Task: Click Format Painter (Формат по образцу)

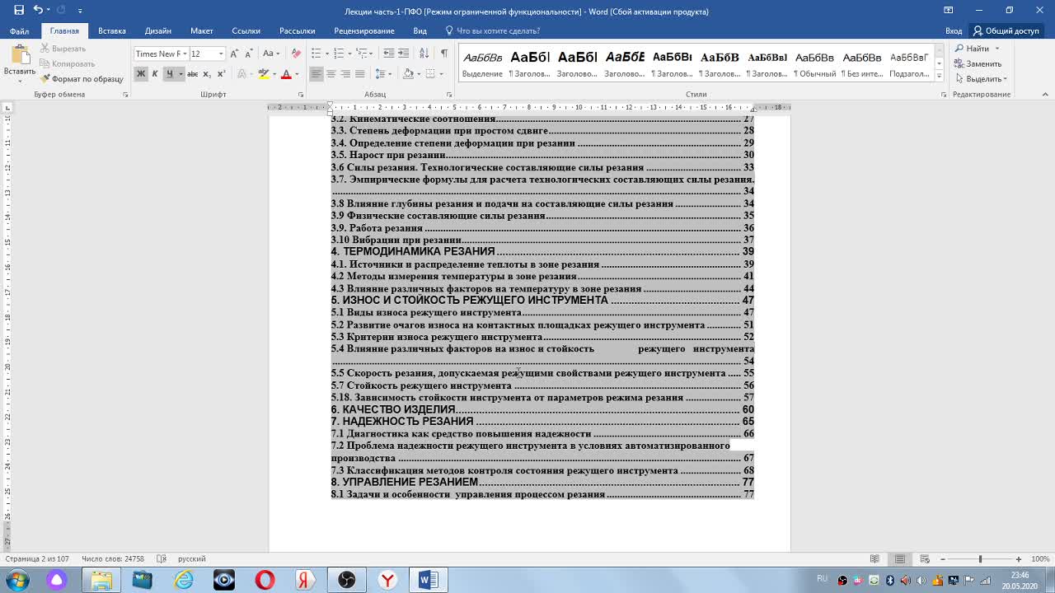Action: click(82, 79)
